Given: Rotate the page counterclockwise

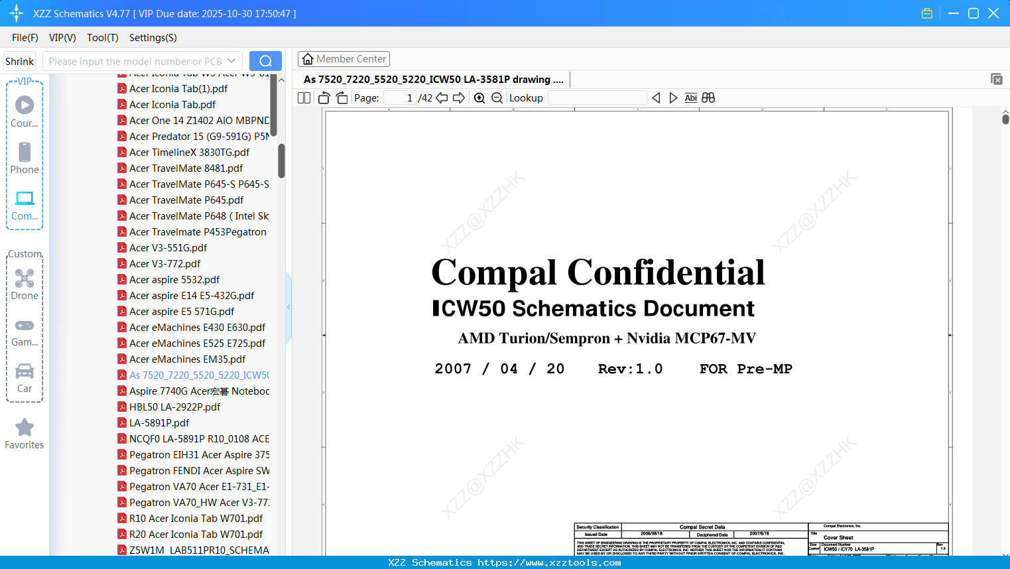Looking at the screenshot, I should [324, 98].
